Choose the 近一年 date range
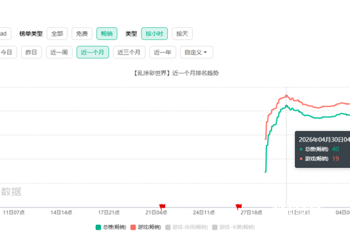Viewport: 350px width, 240px height. tap(163, 52)
